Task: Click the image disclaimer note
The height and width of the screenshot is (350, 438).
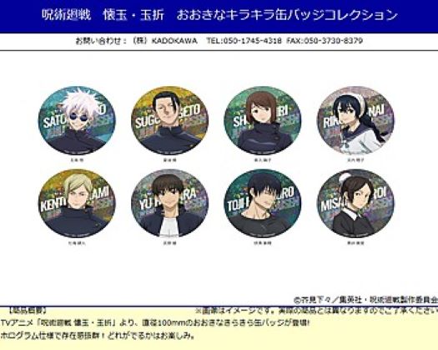Action: tap(316, 311)
